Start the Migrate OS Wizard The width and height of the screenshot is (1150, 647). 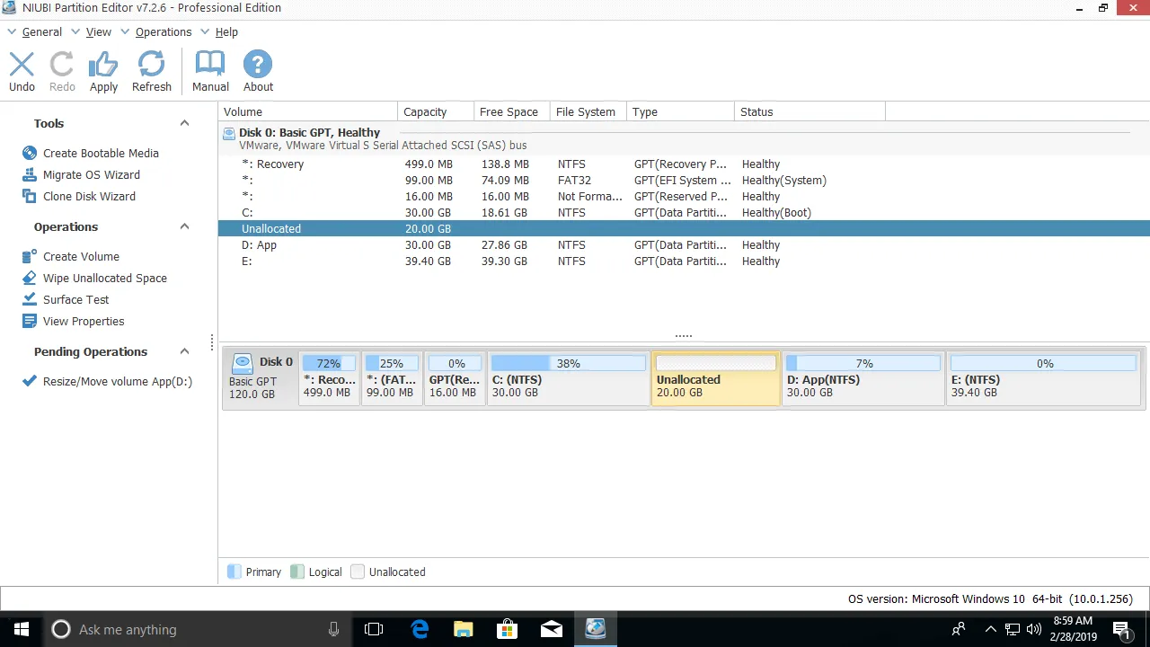click(91, 175)
